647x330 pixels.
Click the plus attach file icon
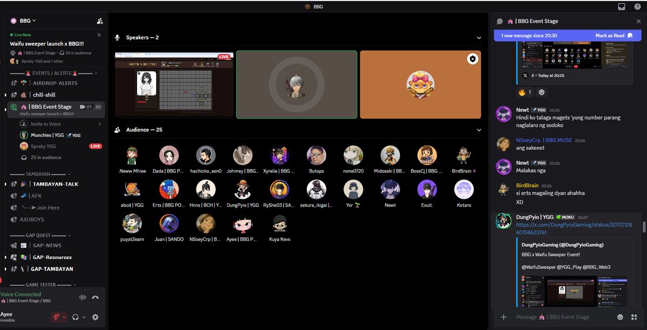coord(504,317)
